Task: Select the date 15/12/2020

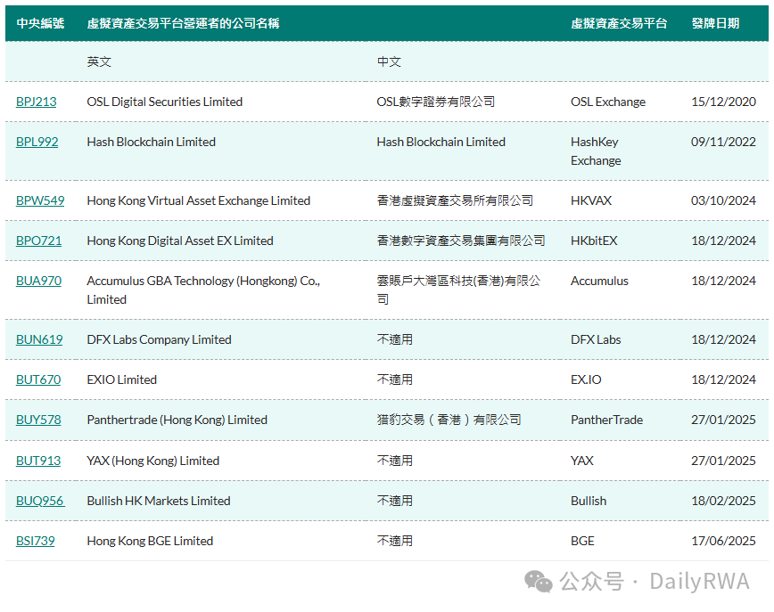Action: [x=724, y=102]
